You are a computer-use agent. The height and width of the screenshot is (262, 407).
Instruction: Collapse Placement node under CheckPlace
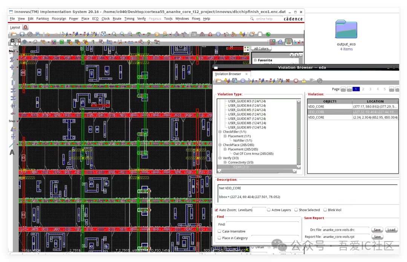point(225,149)
